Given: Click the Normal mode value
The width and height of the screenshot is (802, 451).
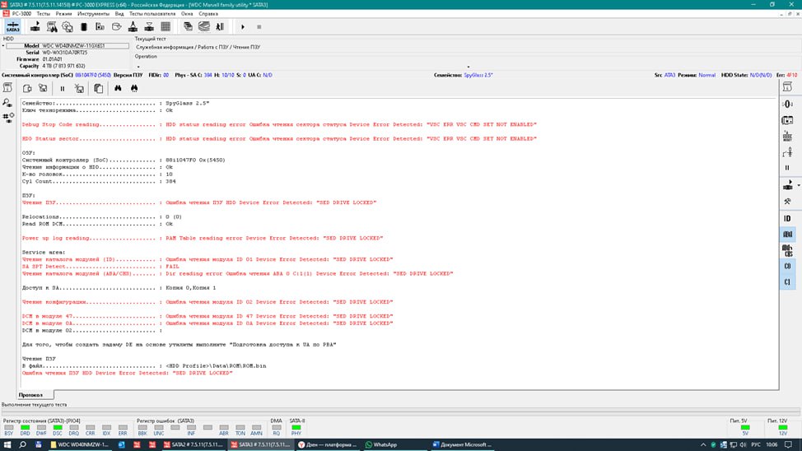Looking at the screenshot, I should 706,75.
